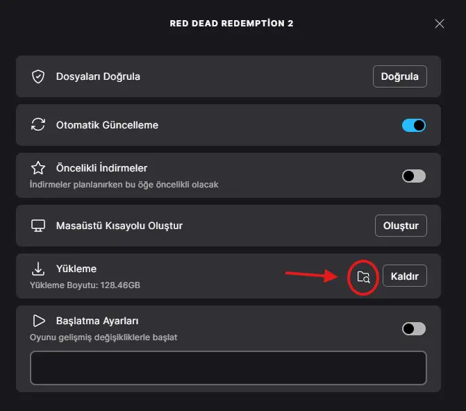Enable the Öncelikli İndirmeler toggle
The height and width of the screenshot is (411, 466).
(x=414, y=176)
